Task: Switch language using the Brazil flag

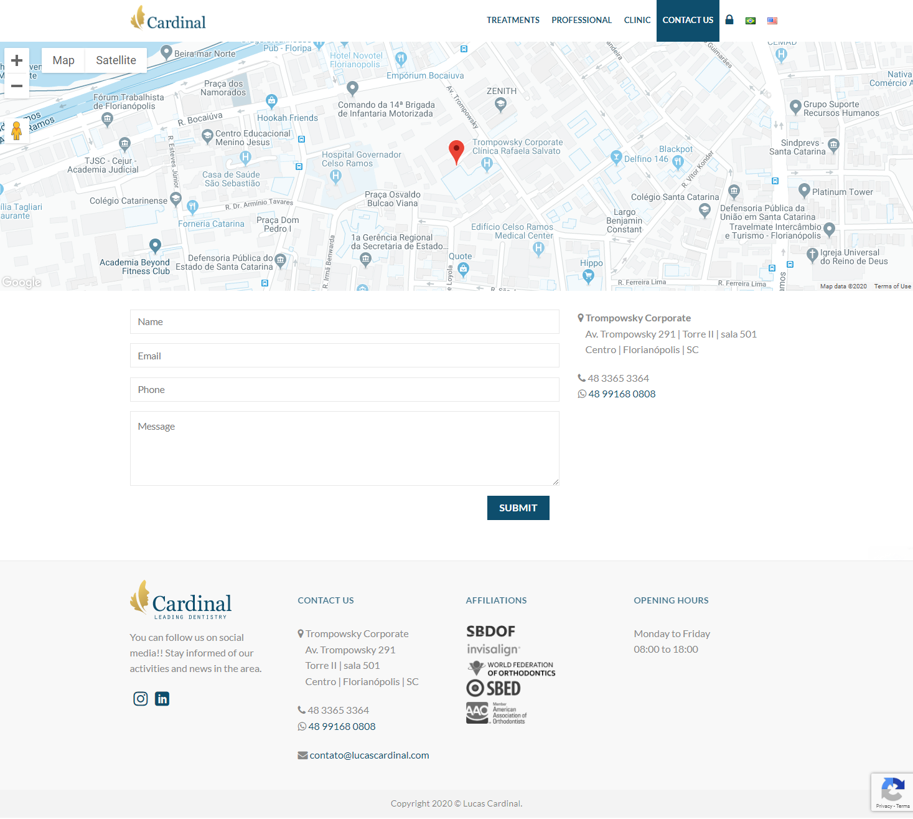Action: tap(751, 21)
